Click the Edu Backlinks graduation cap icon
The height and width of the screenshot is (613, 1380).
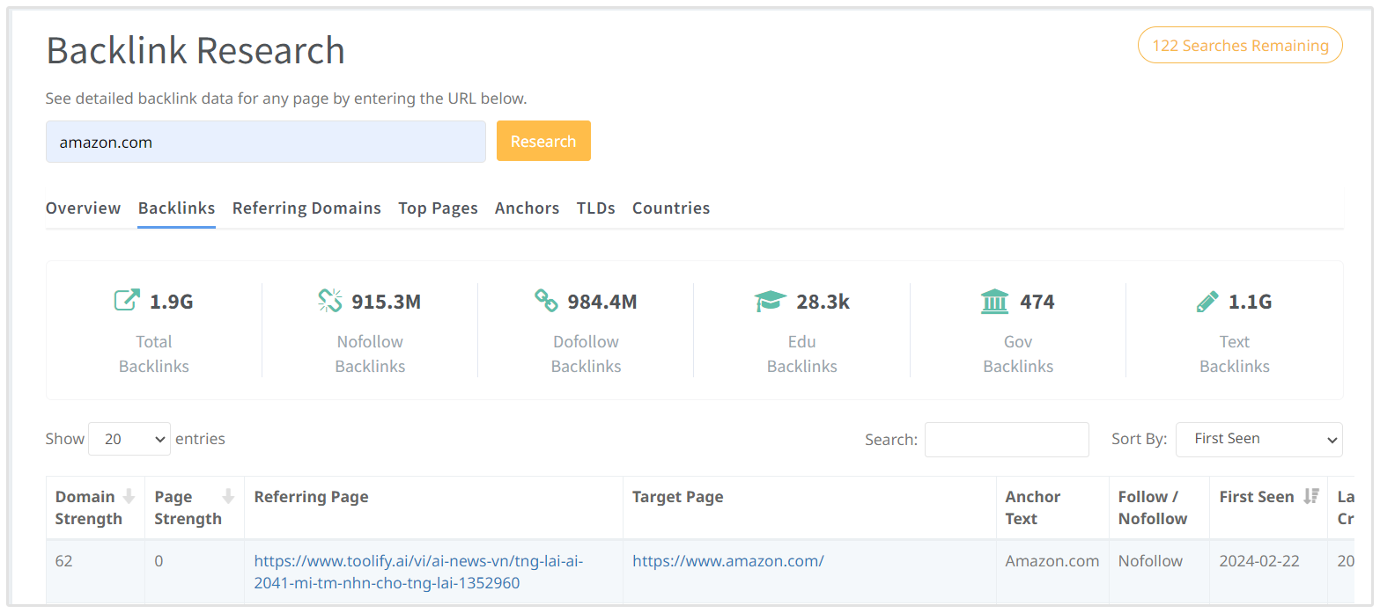pyautogui.click(x=771, y=302)
